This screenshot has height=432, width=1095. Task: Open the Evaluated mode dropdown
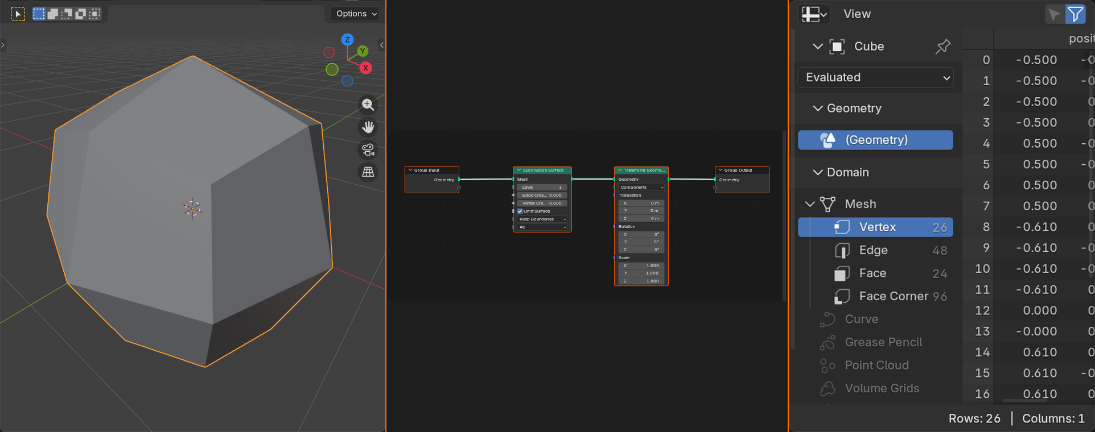tap(876, 77)
